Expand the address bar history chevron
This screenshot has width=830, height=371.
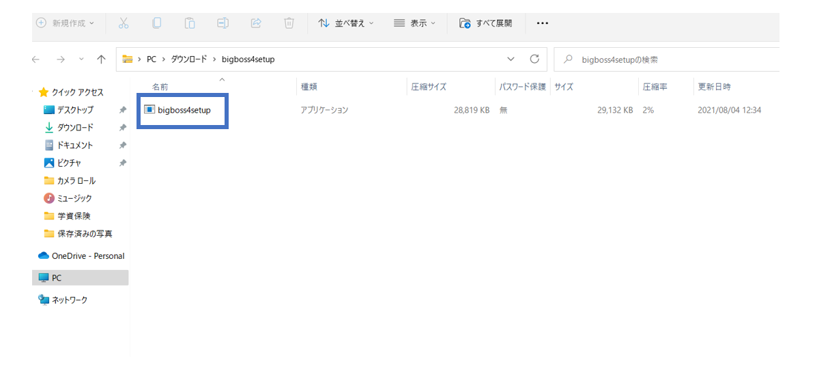[511, 59]
